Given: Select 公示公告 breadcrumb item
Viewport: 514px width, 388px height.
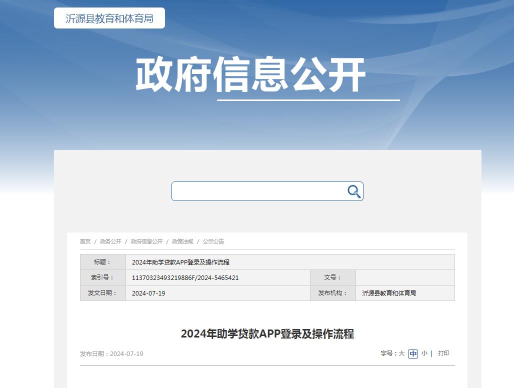Looking at the screenshot, I should tap(213, 241).
